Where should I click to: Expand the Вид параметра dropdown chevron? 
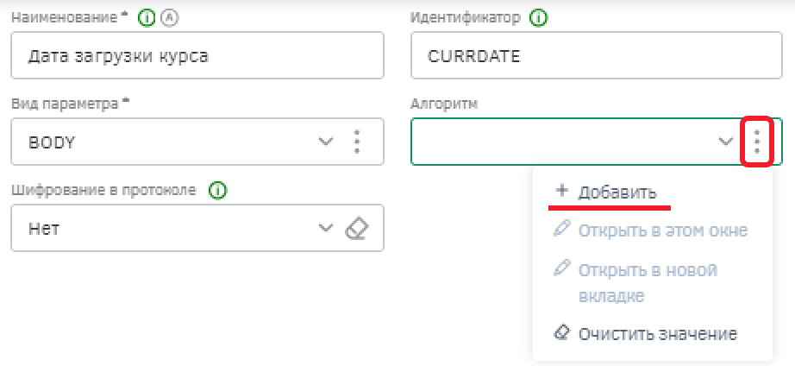[x=325, y=141]
